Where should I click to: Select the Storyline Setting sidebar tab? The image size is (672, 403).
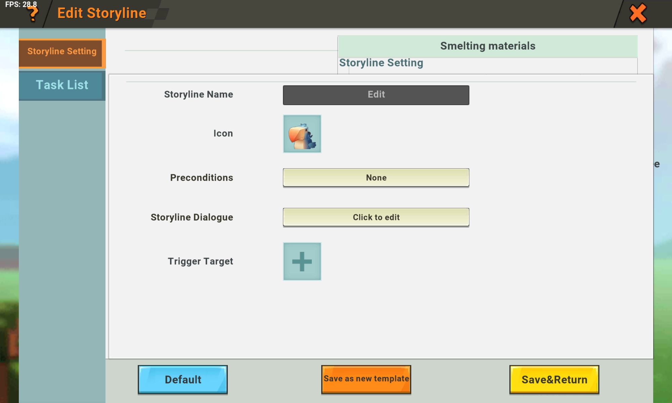62,52
